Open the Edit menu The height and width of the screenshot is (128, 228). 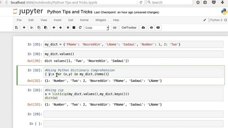click(31, 20)
